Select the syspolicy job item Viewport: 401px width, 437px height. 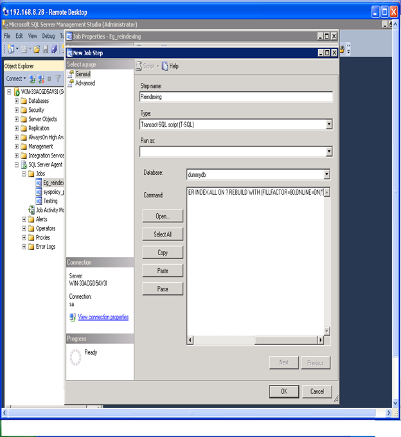[53, 192]
